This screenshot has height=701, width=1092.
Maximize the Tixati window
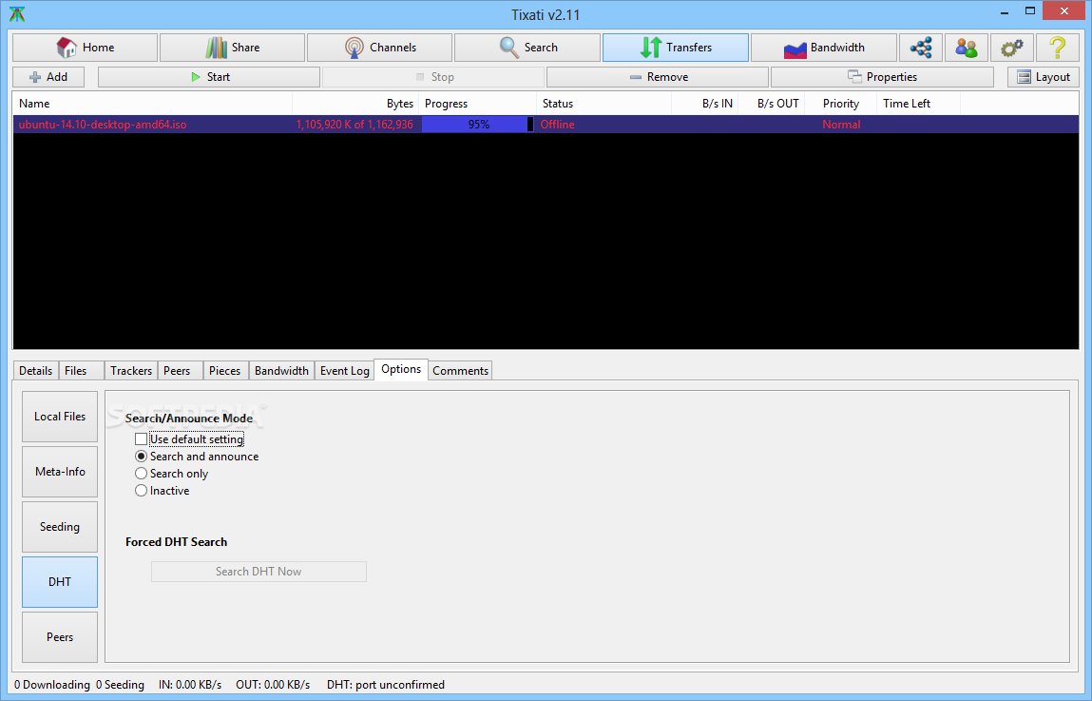(x=1030, y=11)
